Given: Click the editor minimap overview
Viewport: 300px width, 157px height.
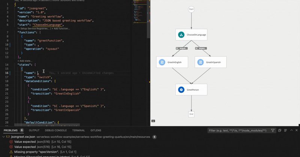Looking at the screenshot, I should [x=140, y=12].
